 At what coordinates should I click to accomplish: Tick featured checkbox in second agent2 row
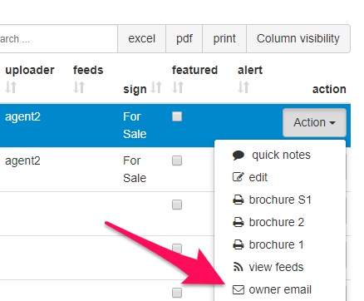click(177, 160)
